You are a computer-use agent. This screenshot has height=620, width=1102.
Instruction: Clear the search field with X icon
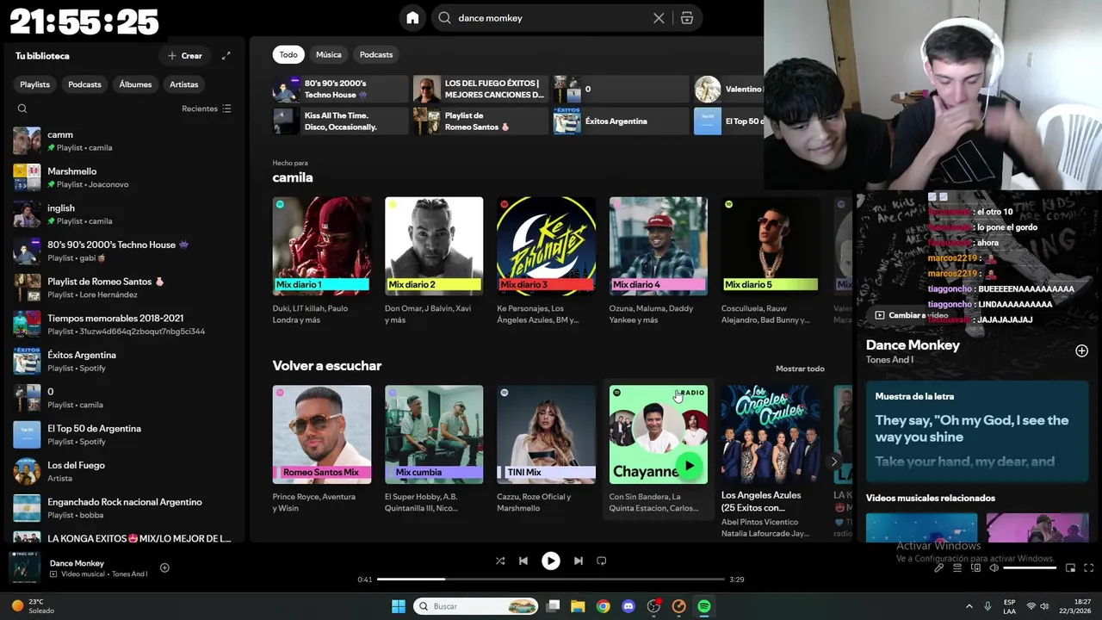[659, 18]
